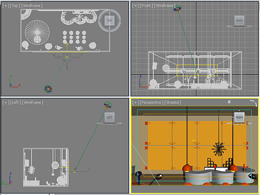Open the [+] menu of Top viewport

6,6
